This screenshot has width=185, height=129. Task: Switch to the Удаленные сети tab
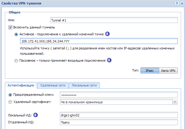tap(53, 85)
